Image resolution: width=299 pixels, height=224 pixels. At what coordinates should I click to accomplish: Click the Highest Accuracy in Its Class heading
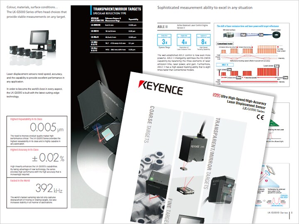coord(25,150)
